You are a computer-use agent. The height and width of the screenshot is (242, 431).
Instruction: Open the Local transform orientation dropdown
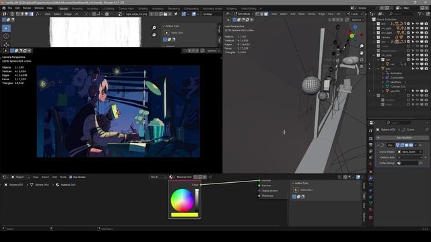point(355,14)
